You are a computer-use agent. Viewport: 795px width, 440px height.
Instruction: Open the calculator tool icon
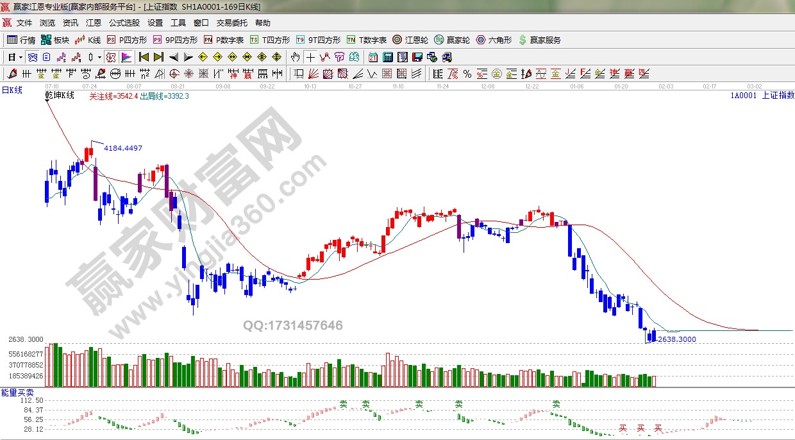[x=387, y=57]
